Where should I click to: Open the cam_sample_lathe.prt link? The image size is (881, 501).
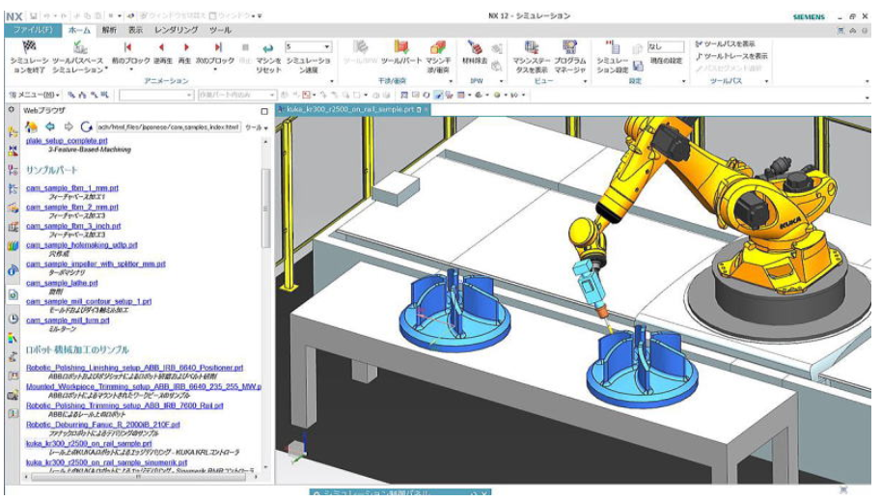coord(62,283)
